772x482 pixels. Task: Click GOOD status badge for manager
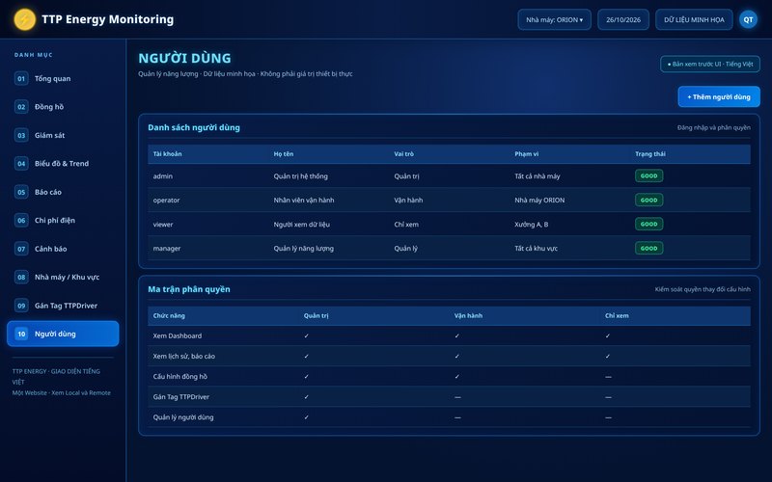pyautogui.click(x=648, y=249)
